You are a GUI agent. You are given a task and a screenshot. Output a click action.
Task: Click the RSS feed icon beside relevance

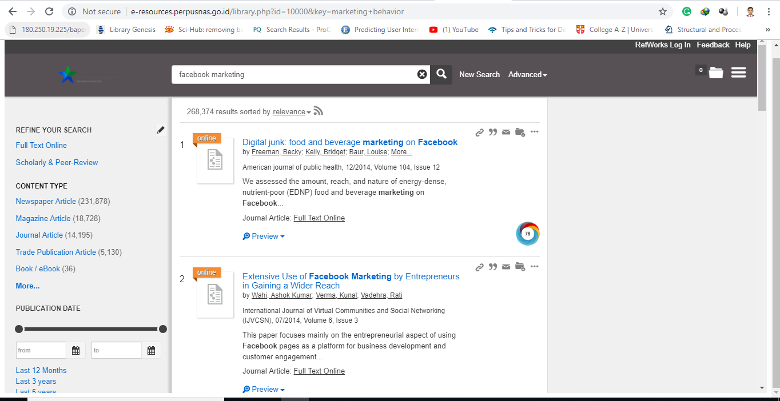tap(319, 111)
